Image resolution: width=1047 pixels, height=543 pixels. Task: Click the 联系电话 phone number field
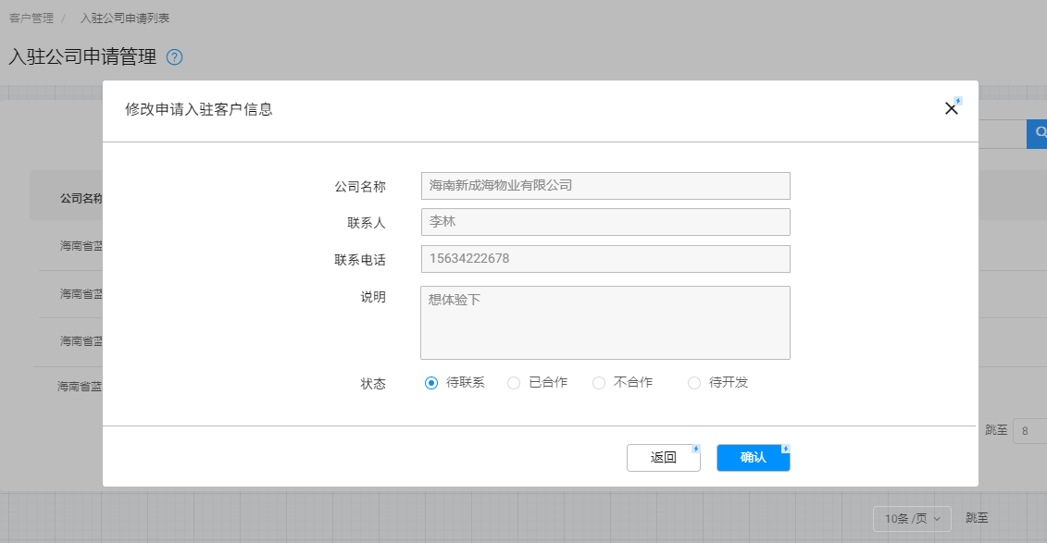click(x=605, y=259)
